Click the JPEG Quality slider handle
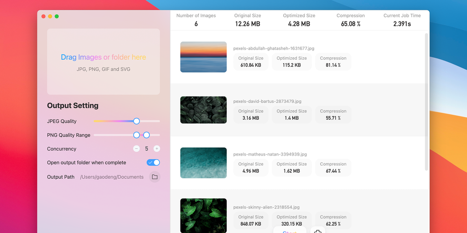 tap(136, 121)
